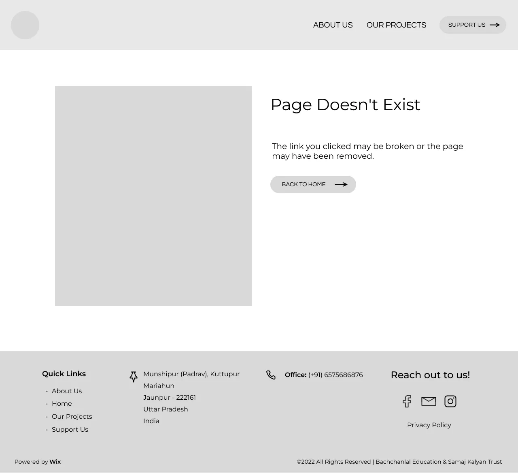518x473 pixels.
Task: Open the Privacy Policy link
Action: coord(429,425)
